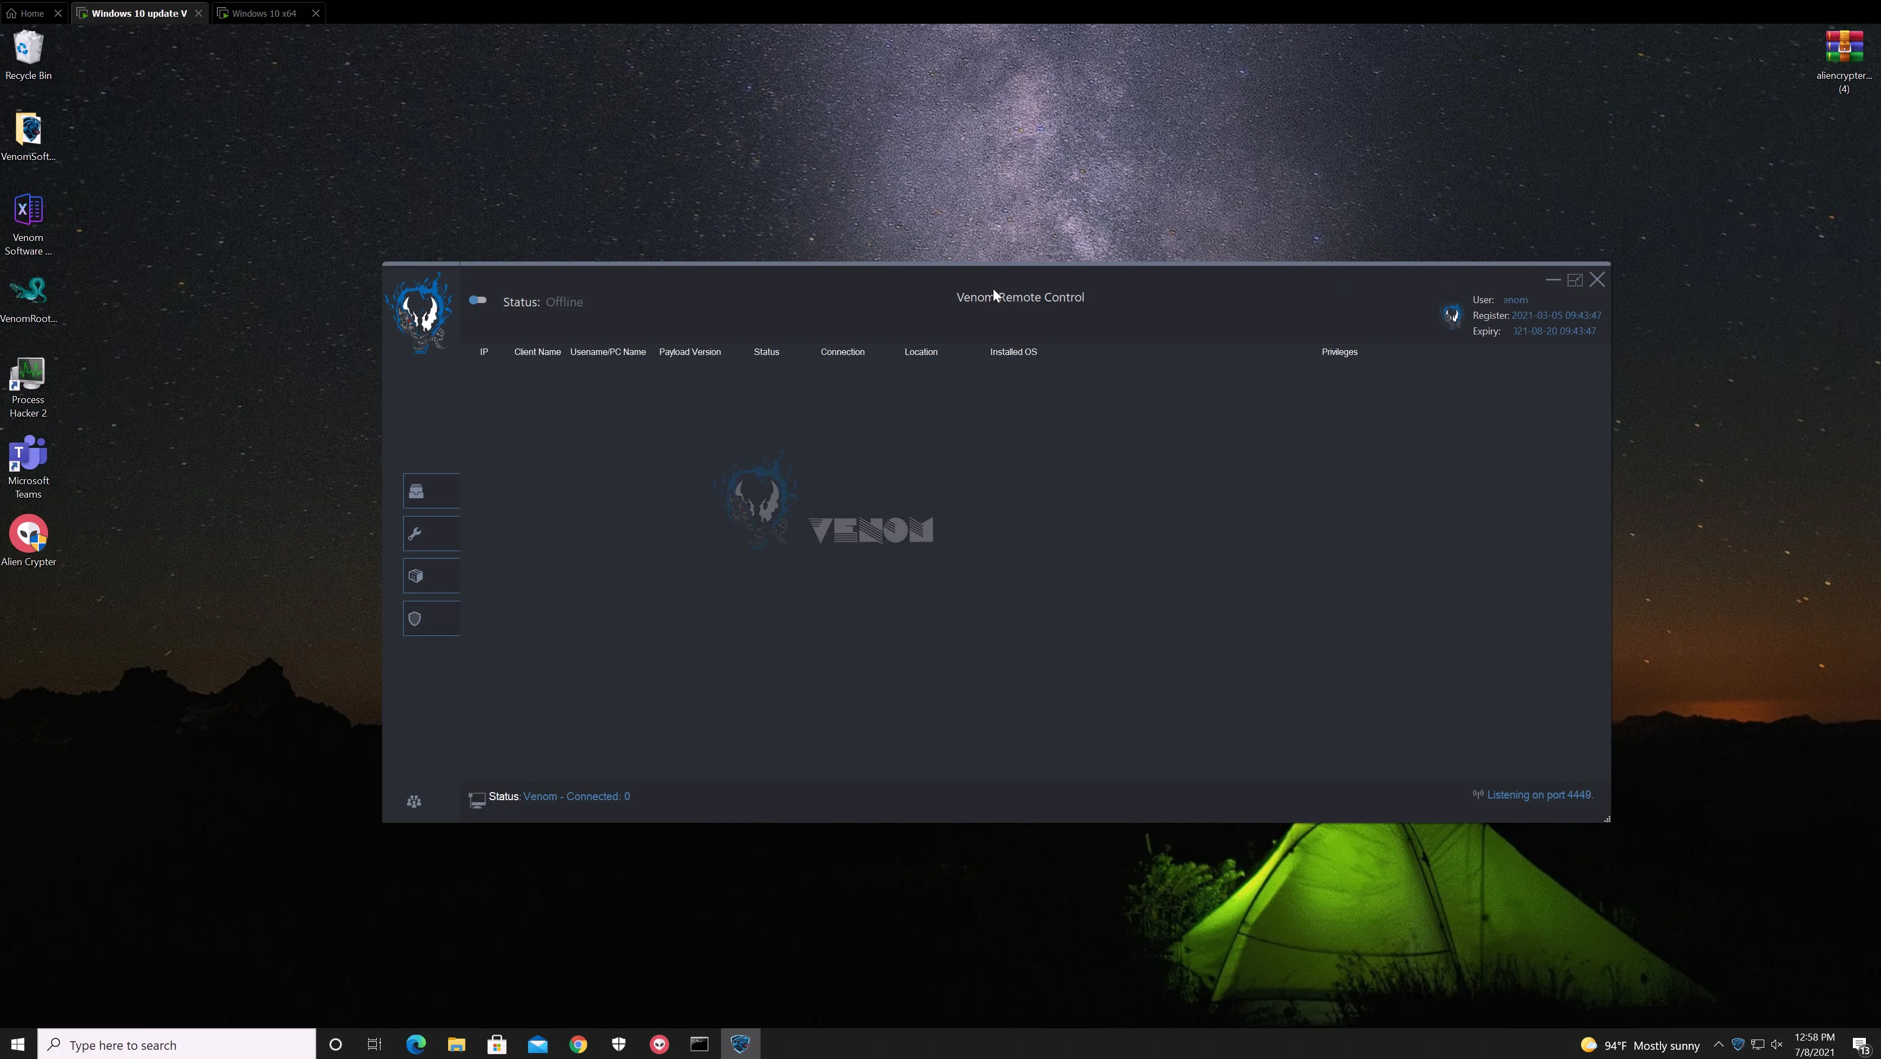
Task: Click the Client Name column header
Action: 537,352
